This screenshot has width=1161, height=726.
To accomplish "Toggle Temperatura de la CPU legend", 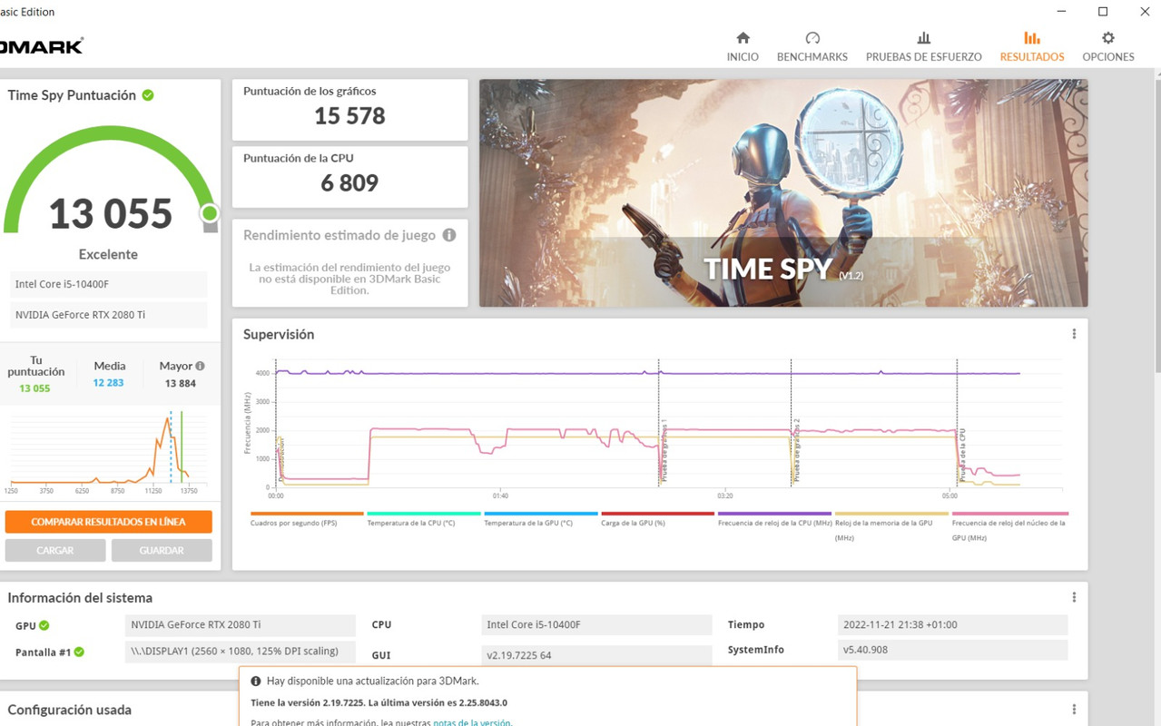I will coord(423,519).
